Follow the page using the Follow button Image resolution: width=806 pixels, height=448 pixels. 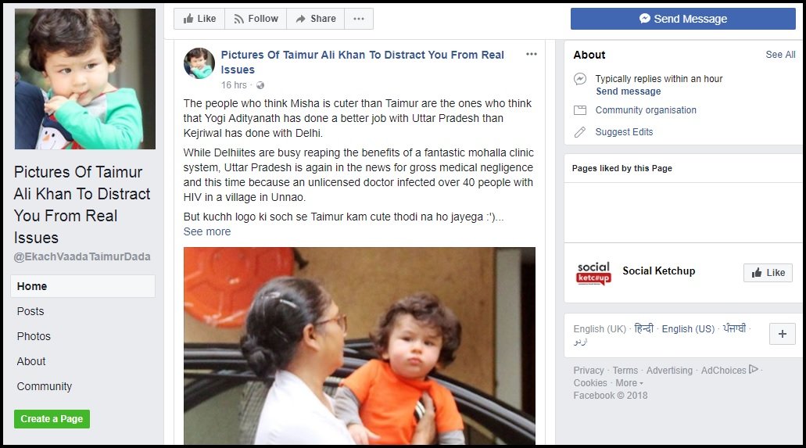coord(256,19)
